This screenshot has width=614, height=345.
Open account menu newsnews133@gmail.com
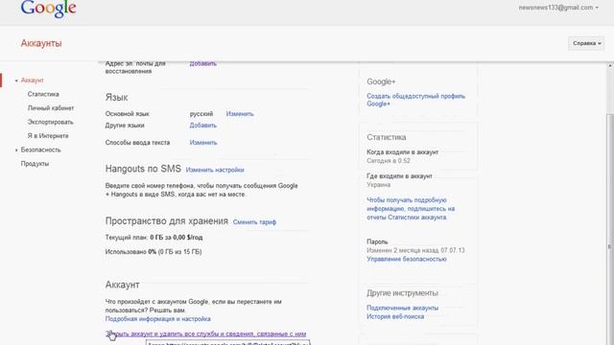558,8
